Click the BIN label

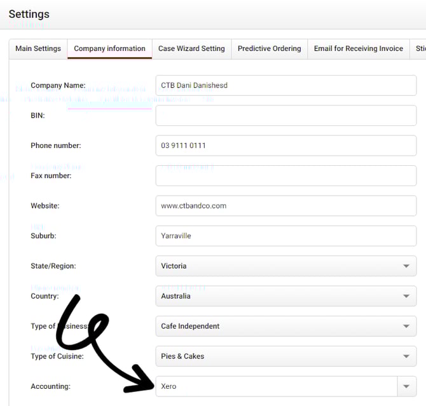tap(38, 116)
